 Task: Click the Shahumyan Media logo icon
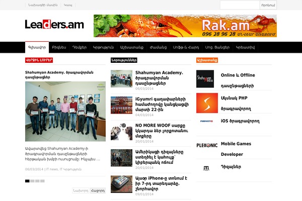point(205,79)
